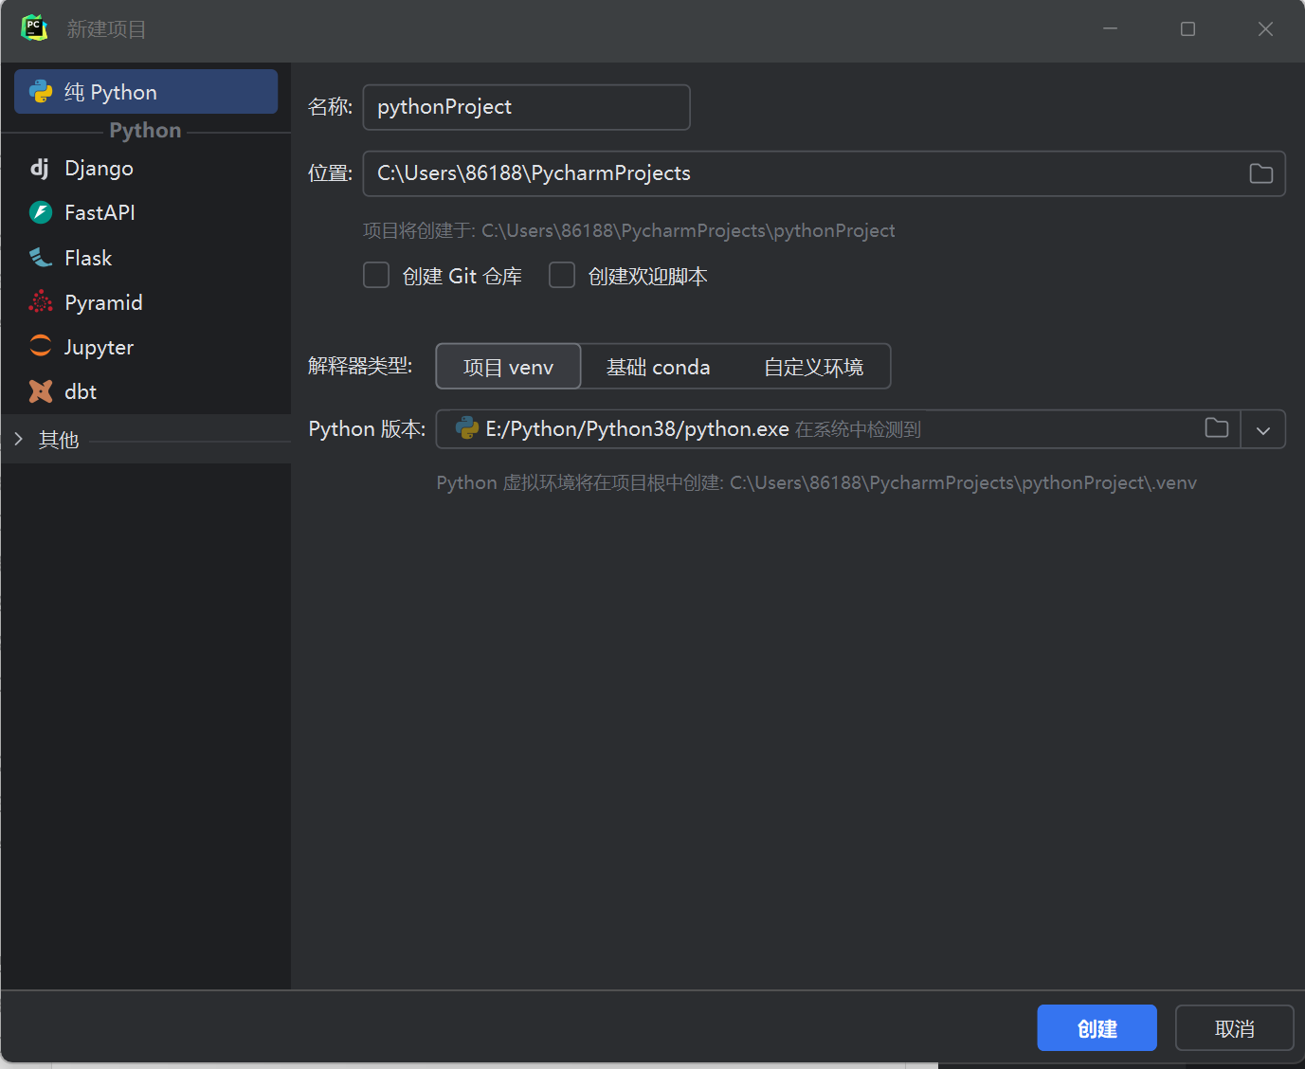Click the Python 版本: label
Screen dimensions: 1305x1069
pyautogui.click(x=367, y=429)
